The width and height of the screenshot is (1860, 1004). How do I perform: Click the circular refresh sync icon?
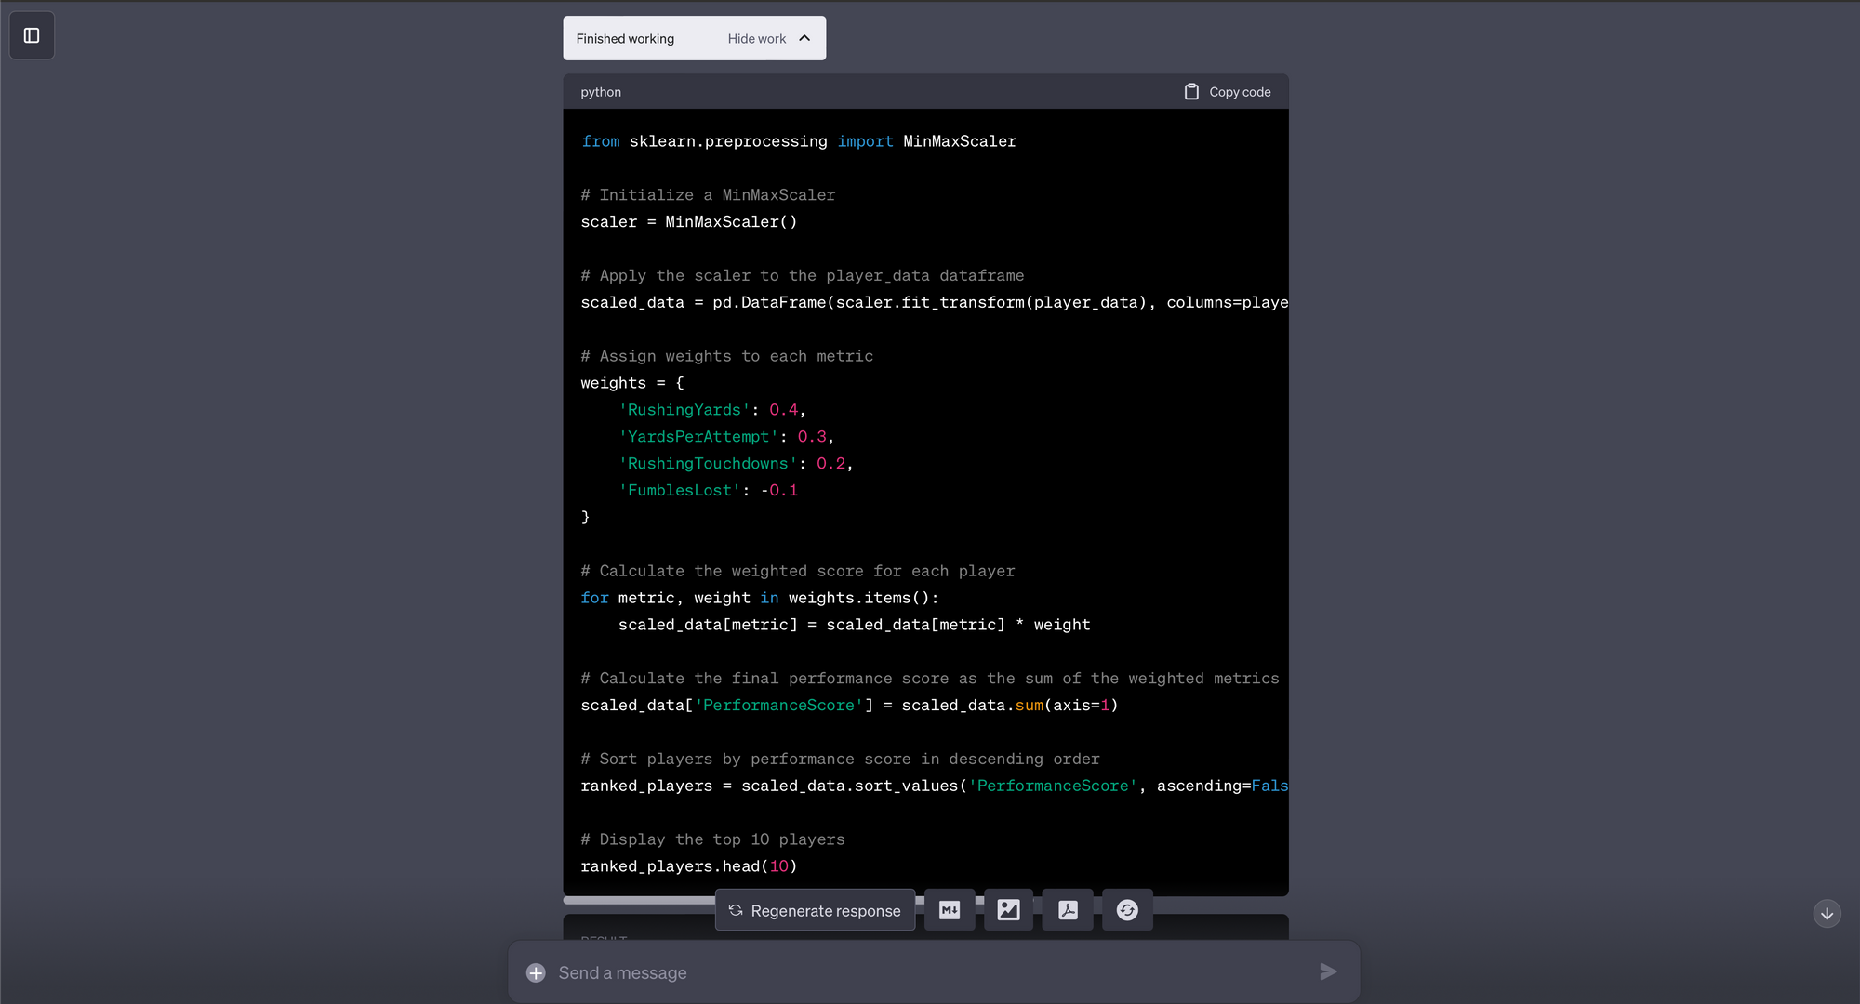(x=1127, y=910)
